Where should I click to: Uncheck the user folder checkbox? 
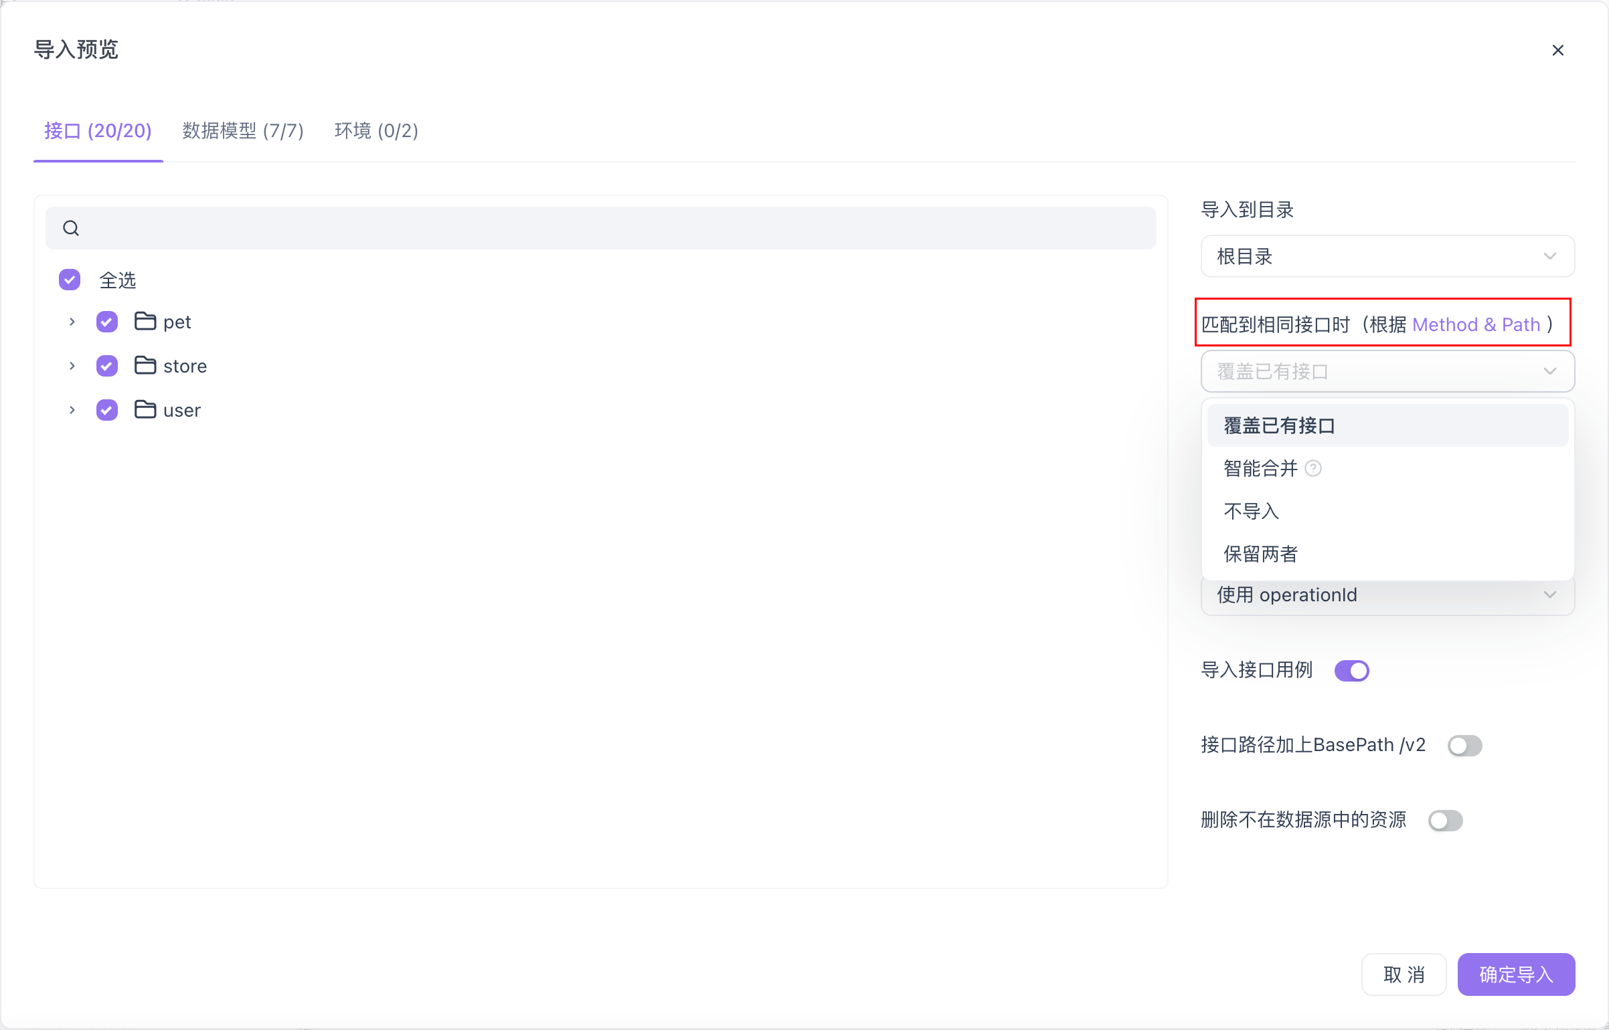coord(106,409)
